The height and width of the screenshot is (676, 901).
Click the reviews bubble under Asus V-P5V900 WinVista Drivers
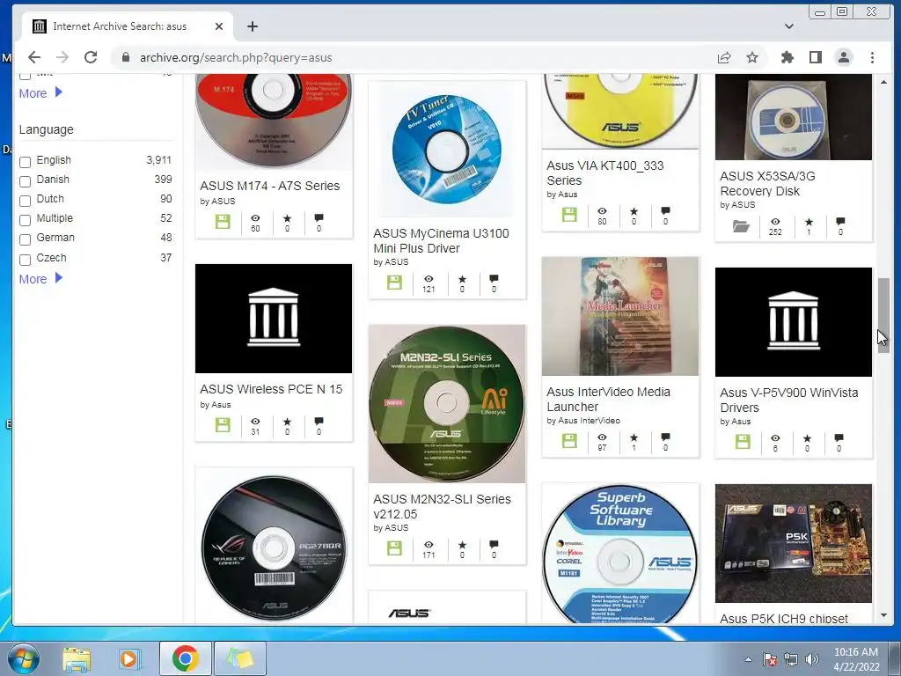click(x=839, y=438)
